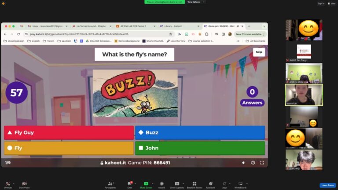Switch to the Gmail Inbox tab
This screenshot has height=190, width=338.
[48, 26]
